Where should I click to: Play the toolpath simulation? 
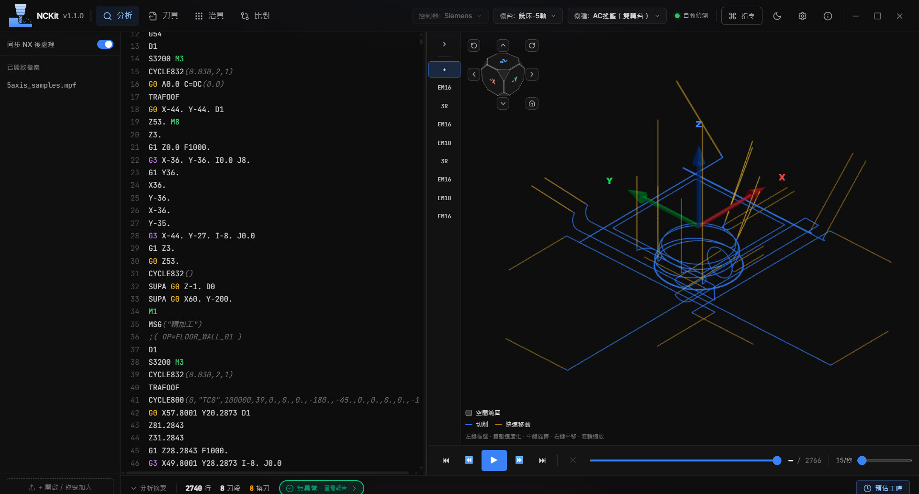[x=494, y=460]
